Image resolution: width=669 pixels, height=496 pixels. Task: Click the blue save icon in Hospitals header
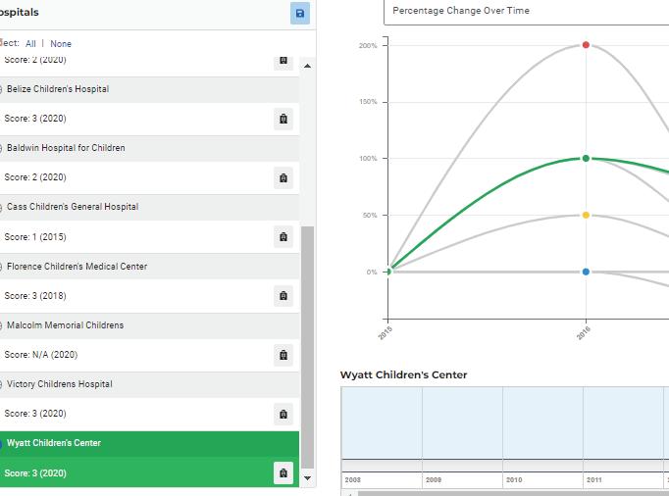coord(300,14)
